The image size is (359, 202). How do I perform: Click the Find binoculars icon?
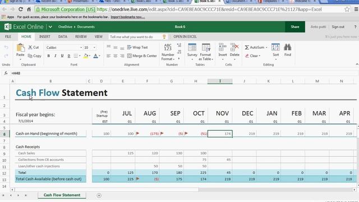[288, 47]
